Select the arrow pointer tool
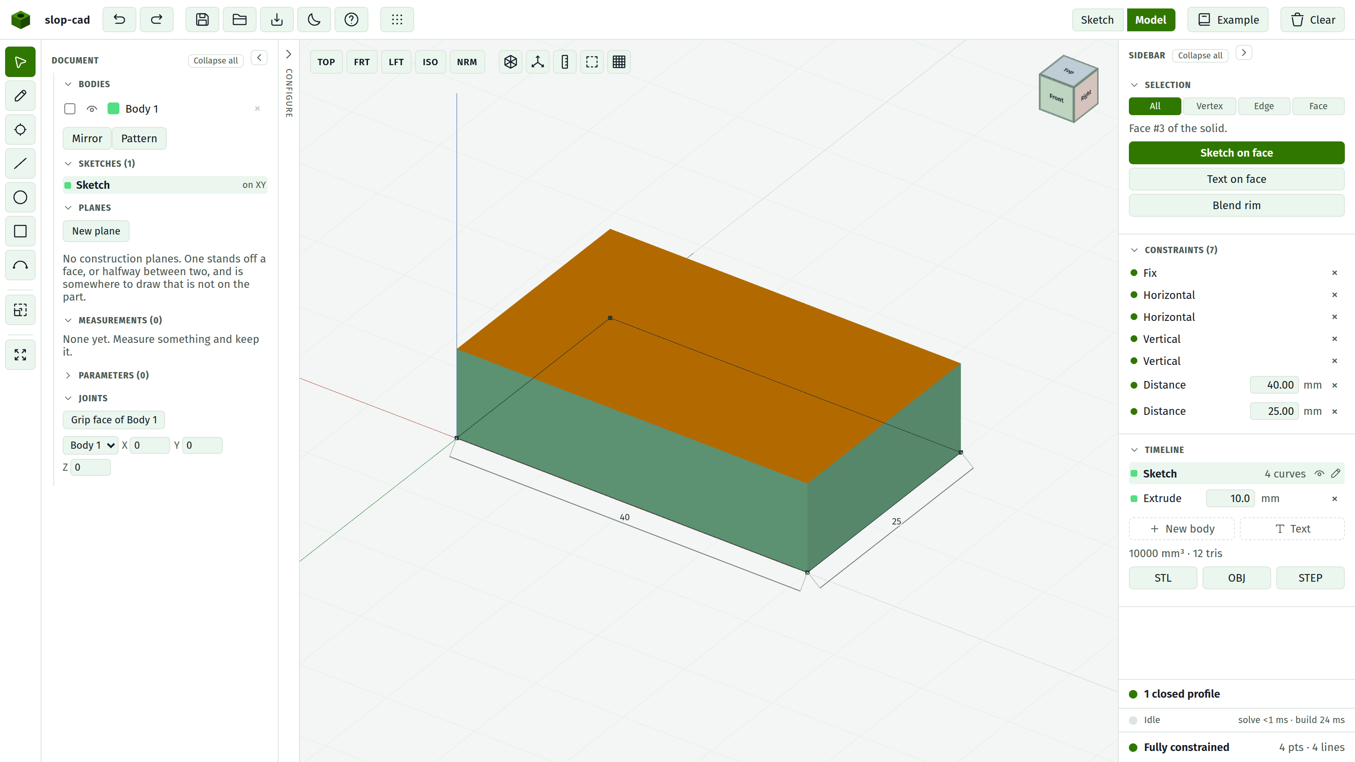1355x762 pixels. pyautogui.click(x=20, y=62)
